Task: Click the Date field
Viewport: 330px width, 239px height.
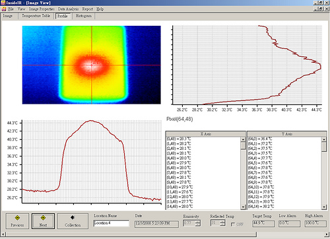Action: pyautogui.click(x=156, y=224)
